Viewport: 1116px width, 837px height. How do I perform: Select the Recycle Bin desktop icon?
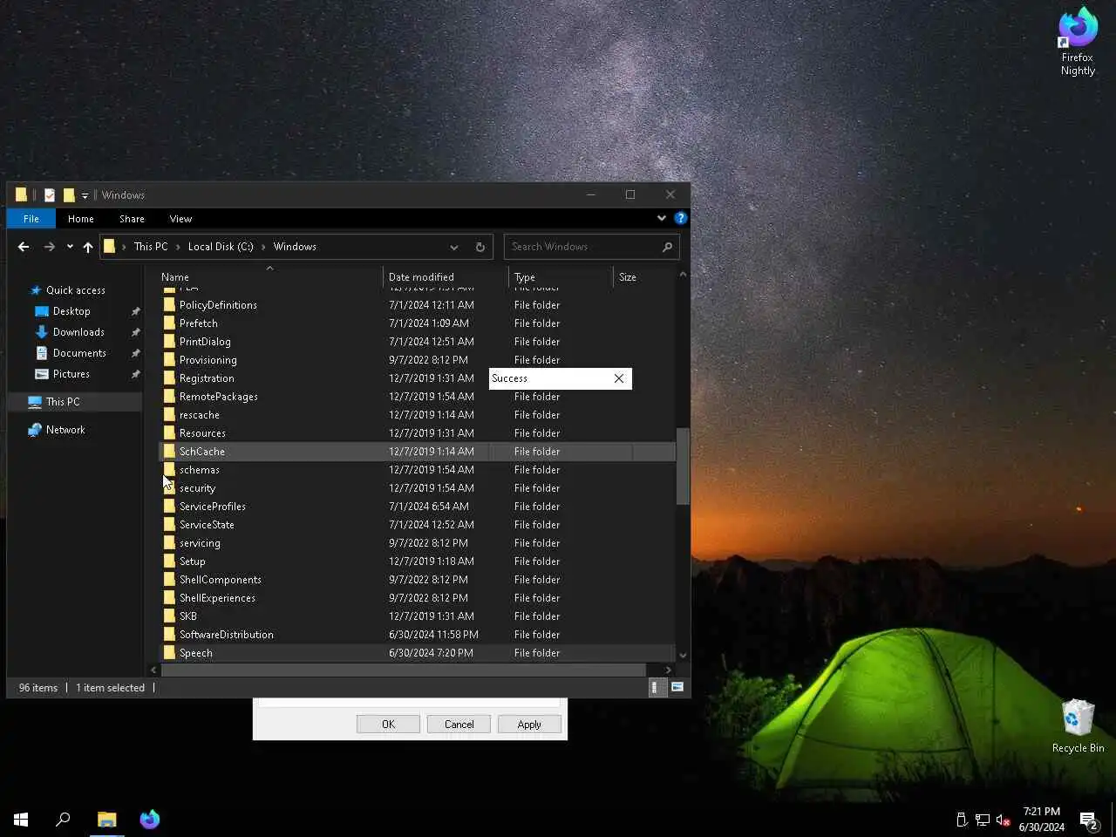[x=1078, y=725]
